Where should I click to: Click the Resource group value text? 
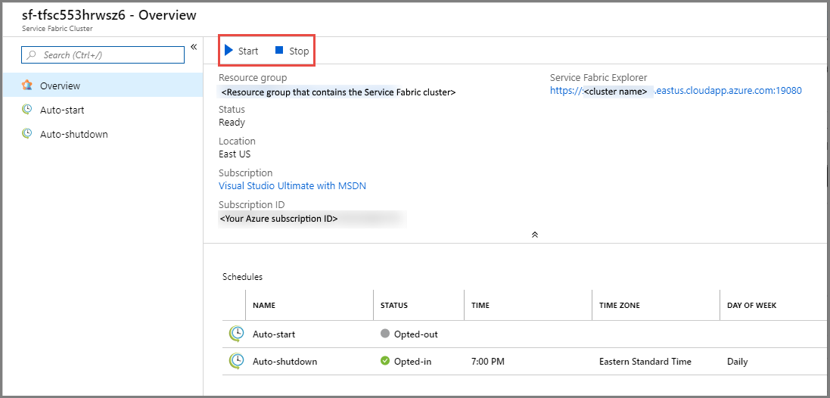[x=339, y=92]
